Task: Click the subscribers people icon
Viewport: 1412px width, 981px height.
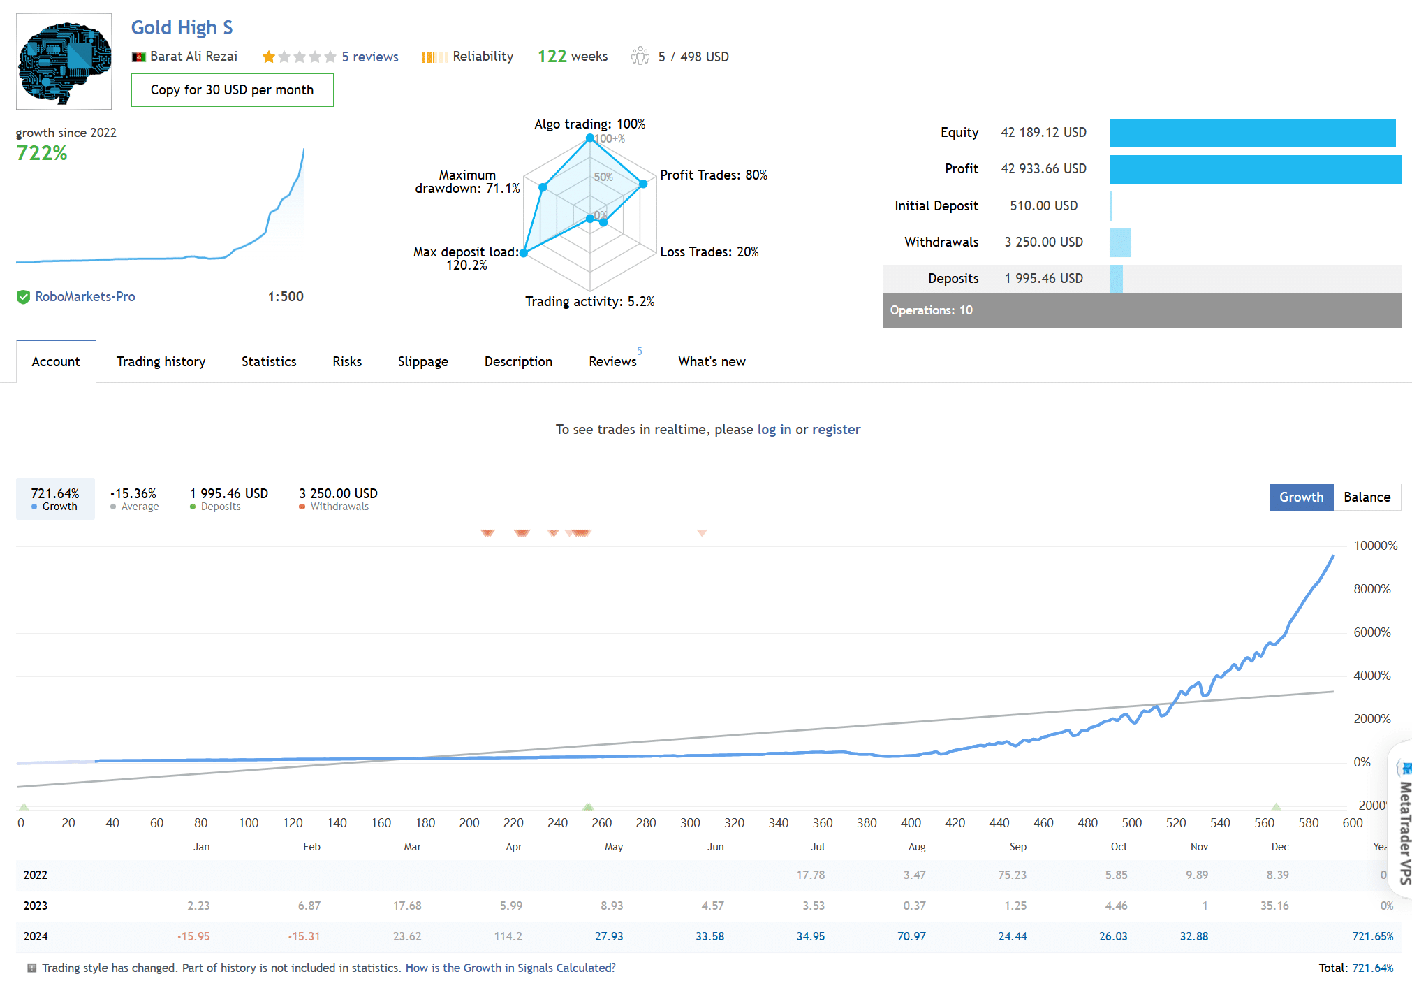Action: 640,57
